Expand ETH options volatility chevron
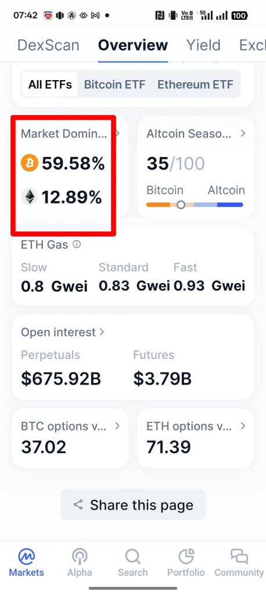266x595 pixels. (x=243, y=426)
